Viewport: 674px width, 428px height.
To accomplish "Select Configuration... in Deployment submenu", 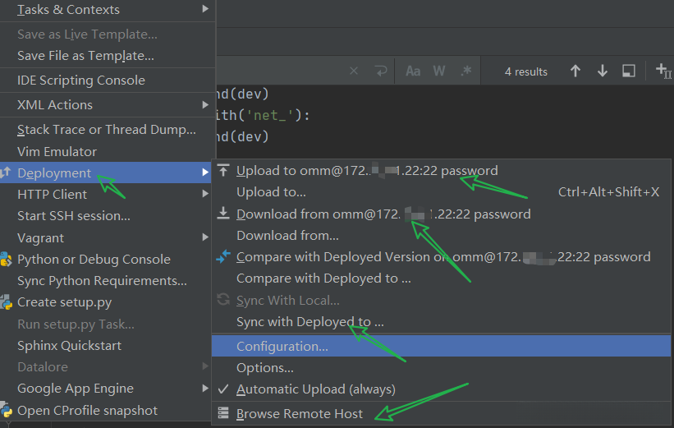I will click(x=282, y=347).
